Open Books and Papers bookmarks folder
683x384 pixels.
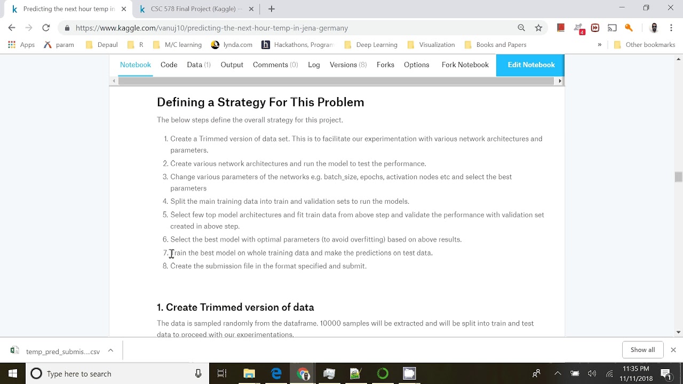click(x=495, y=45)
